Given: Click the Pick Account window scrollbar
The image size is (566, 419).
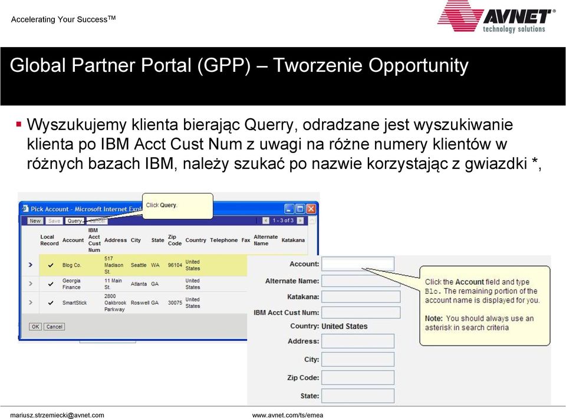Looking at the screenshot, I should tap(312, 221).
